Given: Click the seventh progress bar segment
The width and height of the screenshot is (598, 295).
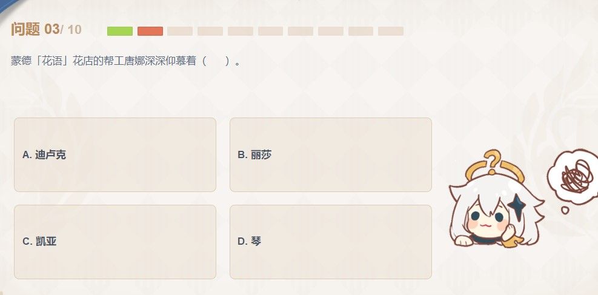Looking at the screenshot, I should (x=301, y=31).
